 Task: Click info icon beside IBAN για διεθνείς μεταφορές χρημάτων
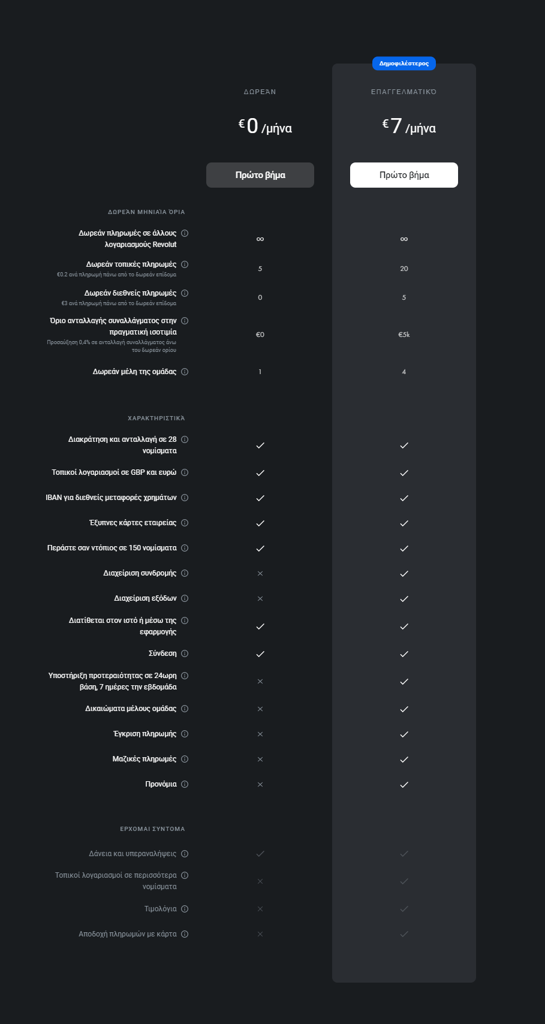click(x=185, y=497)
